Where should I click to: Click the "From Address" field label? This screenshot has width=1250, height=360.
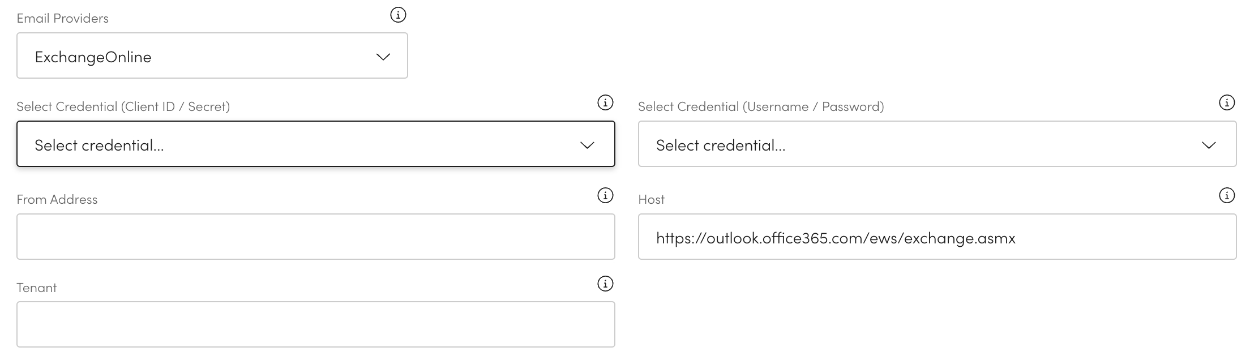(57, 200)
